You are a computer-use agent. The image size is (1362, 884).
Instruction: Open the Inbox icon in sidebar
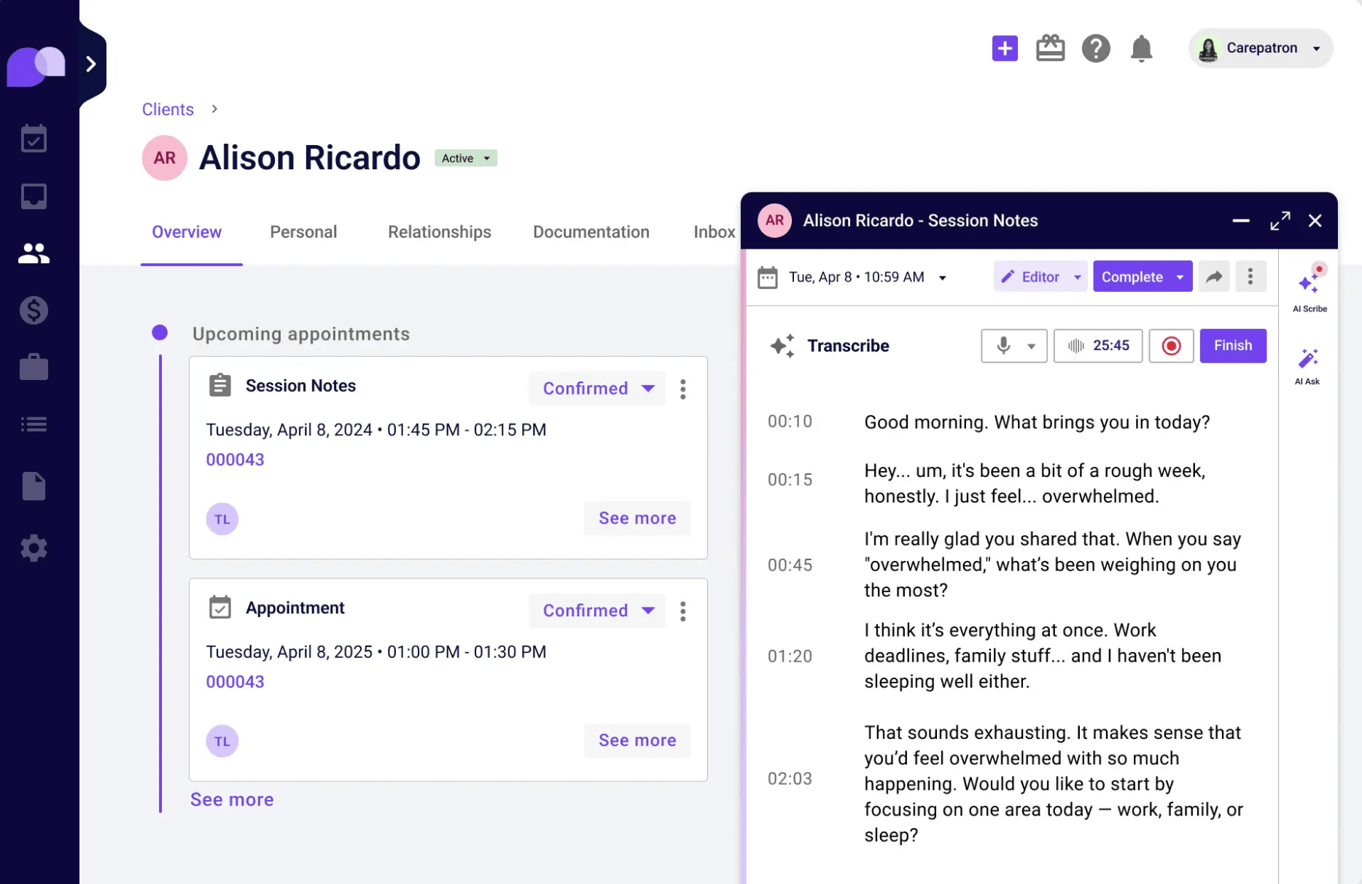point(34,195)
